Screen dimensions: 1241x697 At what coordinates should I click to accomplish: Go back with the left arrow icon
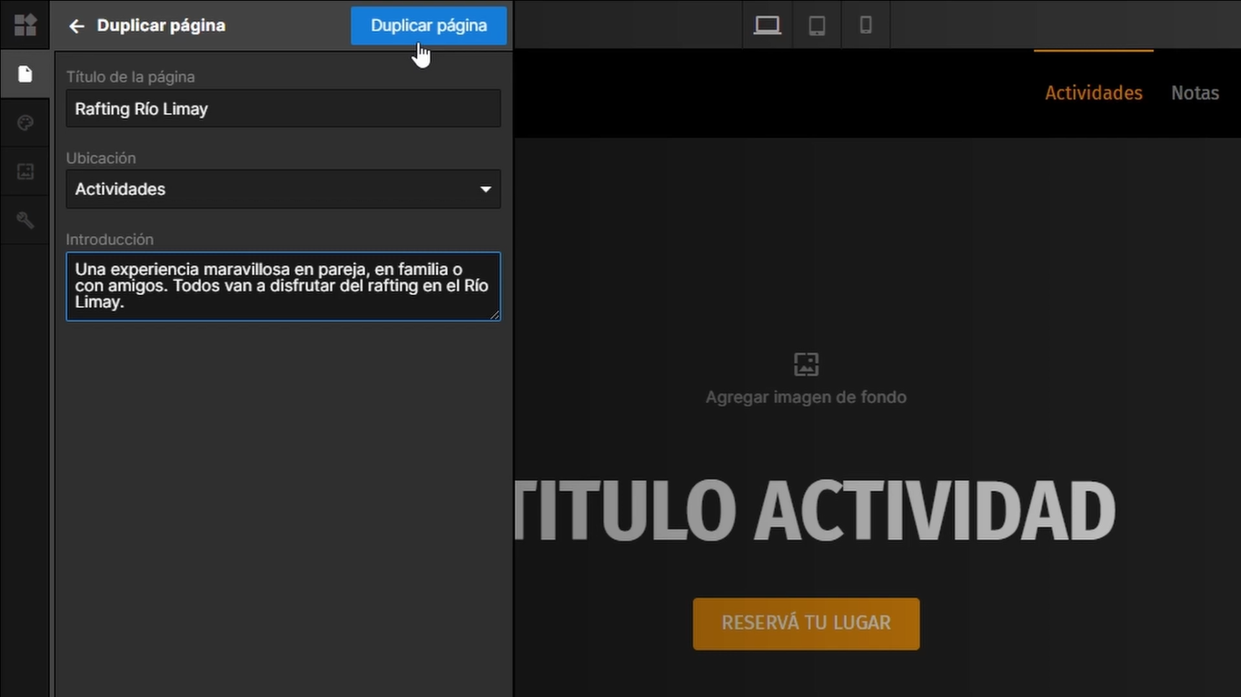(76, 26)
